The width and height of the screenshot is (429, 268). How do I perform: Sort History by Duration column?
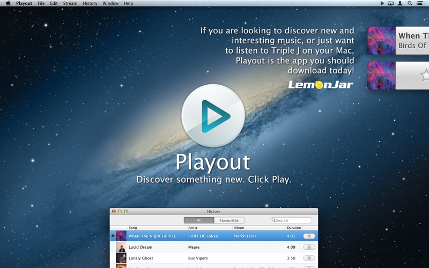[294, 227]
